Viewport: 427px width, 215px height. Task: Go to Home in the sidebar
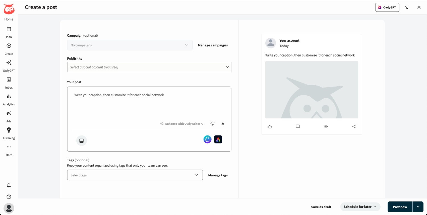(x=9, y=19)
